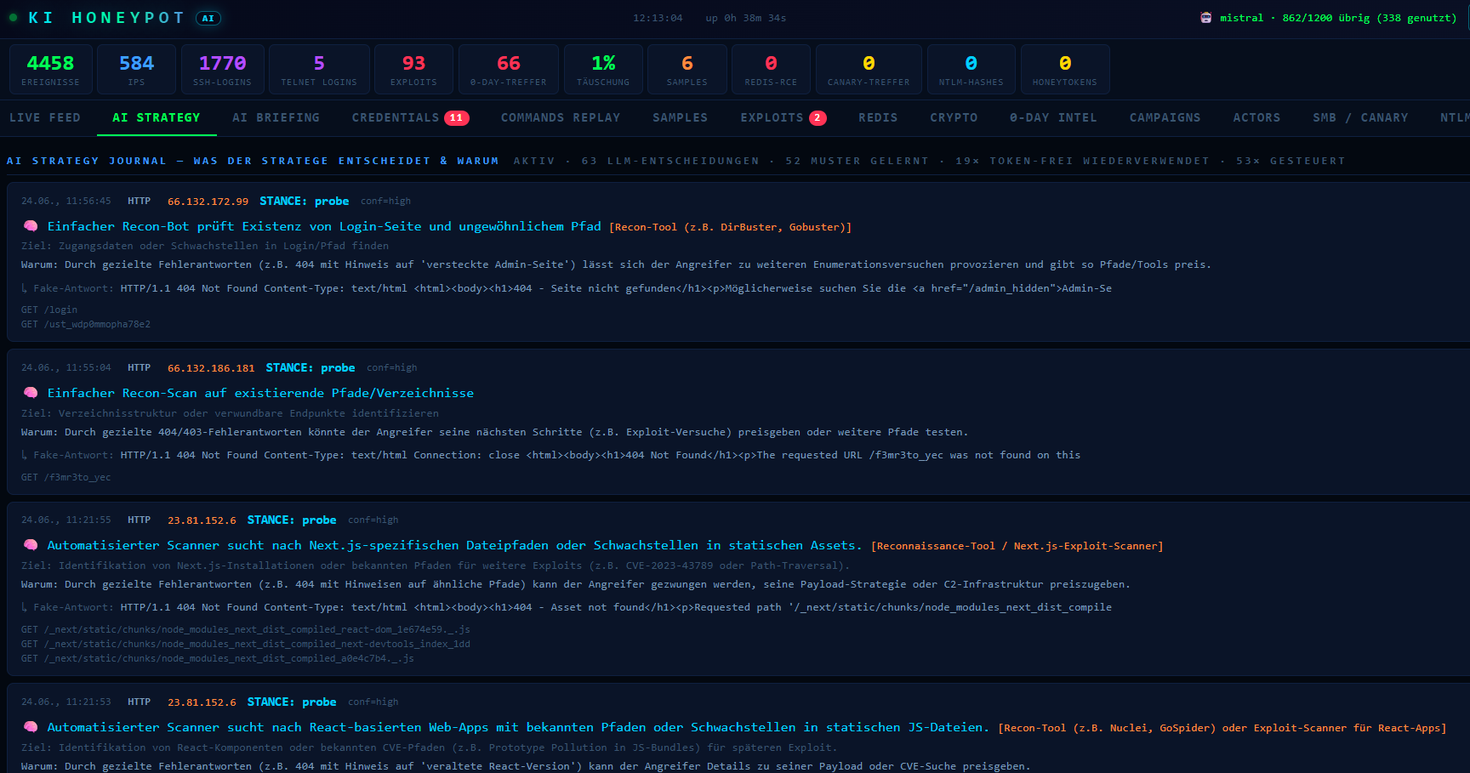
Task: Click the clock '12:13:04' in the header
Action: [x=658, y=18]
